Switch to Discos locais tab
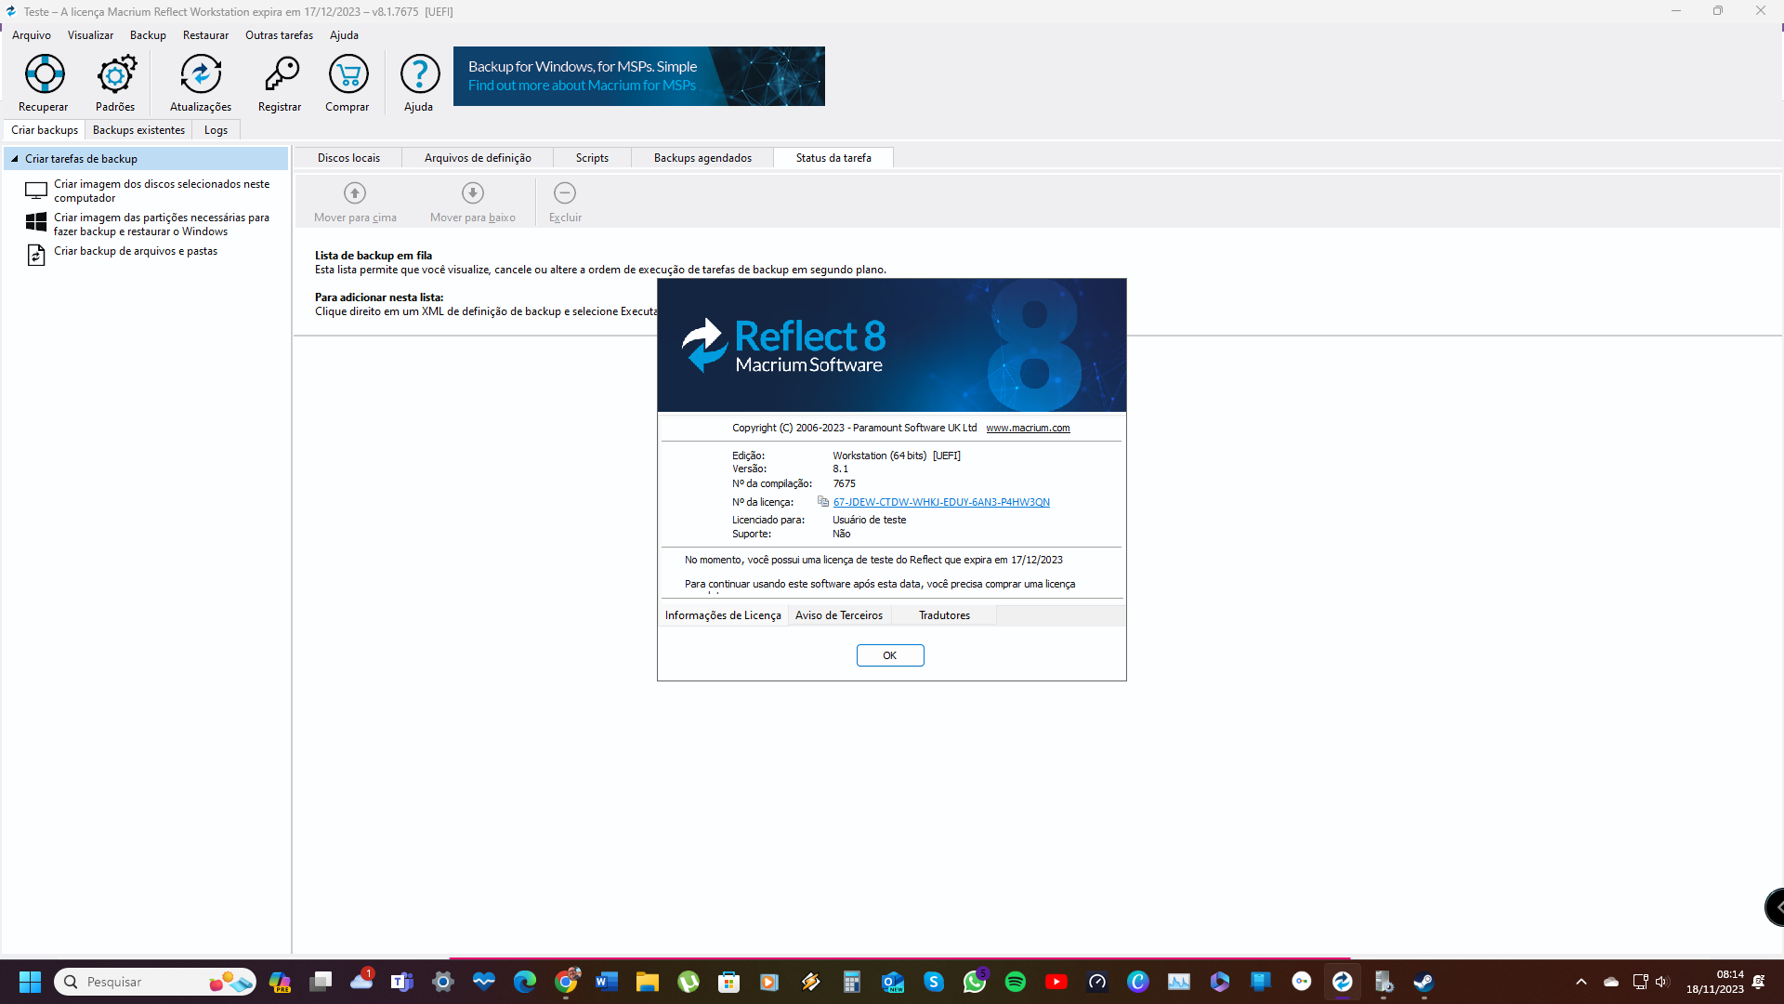This screenshot has height=1004, width=1784. [x=348, y=158]
